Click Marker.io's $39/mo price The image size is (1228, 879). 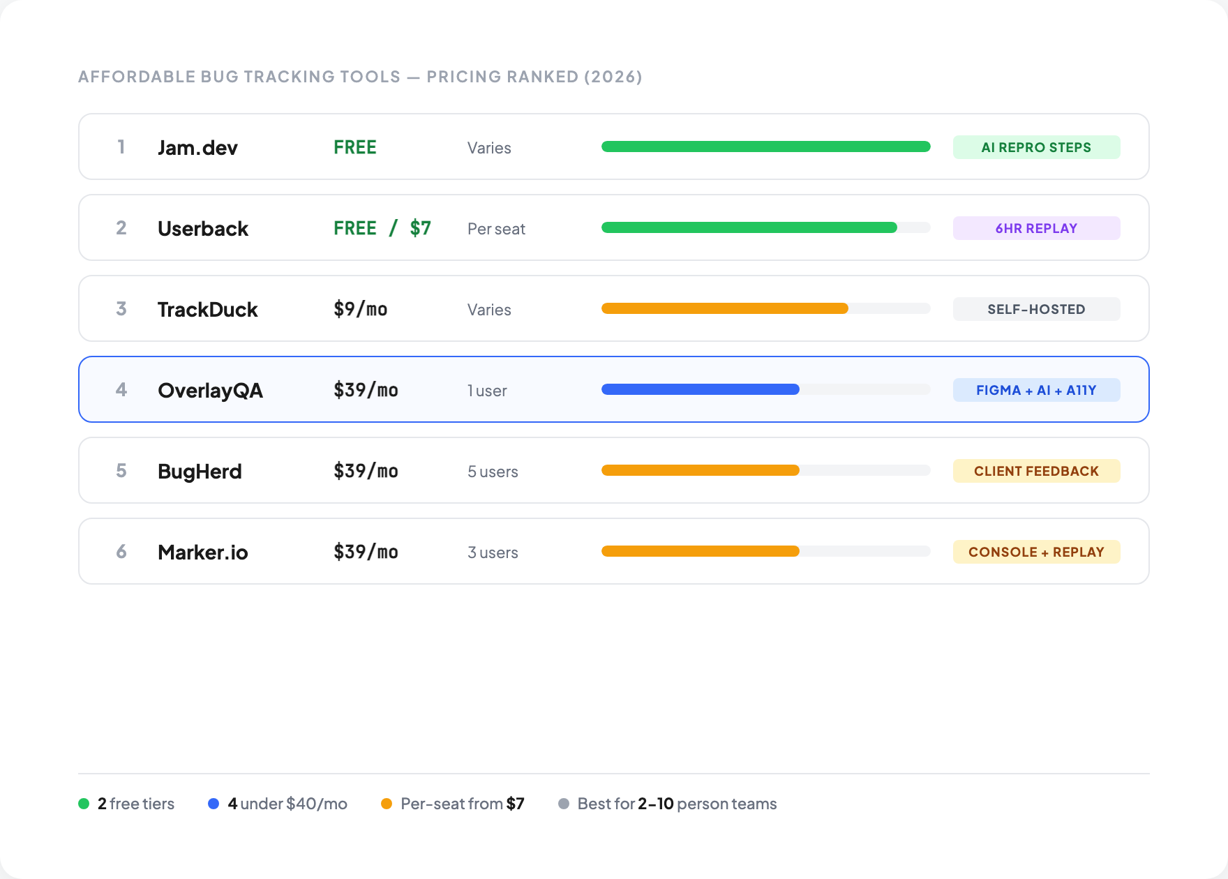[x=366, y=552]
